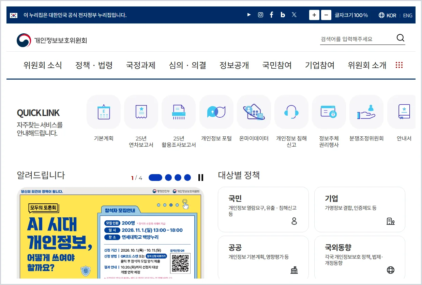
Task: Open 국정과제 menu
Action: click(141, 65)
